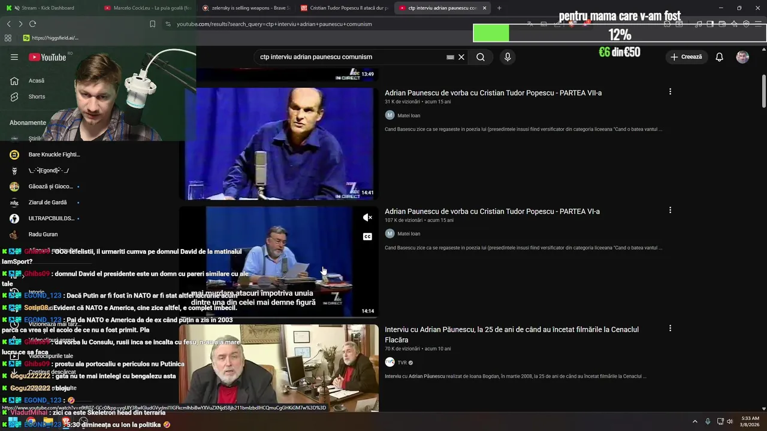
Task: Play the PARTEA VII-a video thumbnail
Action: tap(279, 144)
